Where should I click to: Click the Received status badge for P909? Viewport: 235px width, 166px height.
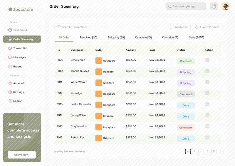click(x=186, y=61)
